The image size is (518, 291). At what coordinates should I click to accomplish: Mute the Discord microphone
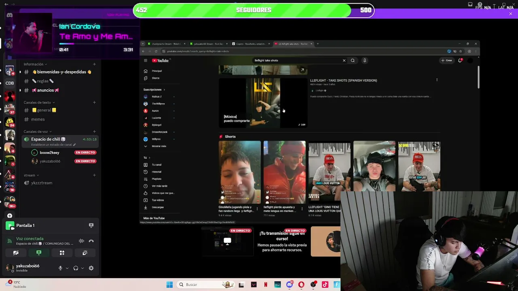(x=60, y=268)
